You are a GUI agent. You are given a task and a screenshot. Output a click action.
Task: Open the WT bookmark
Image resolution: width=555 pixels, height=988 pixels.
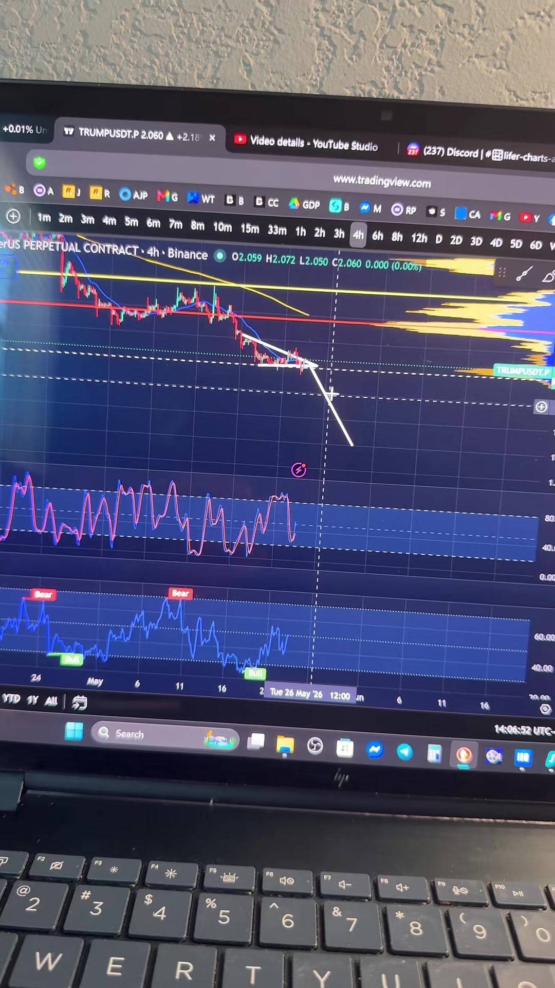point(201,198)
